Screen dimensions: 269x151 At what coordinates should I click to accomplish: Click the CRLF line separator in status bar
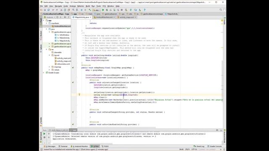click(x=187, y=149)
